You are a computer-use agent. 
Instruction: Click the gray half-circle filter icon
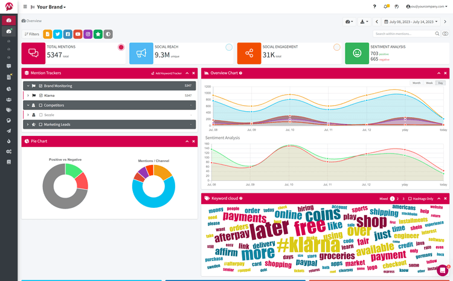point(108,34)
